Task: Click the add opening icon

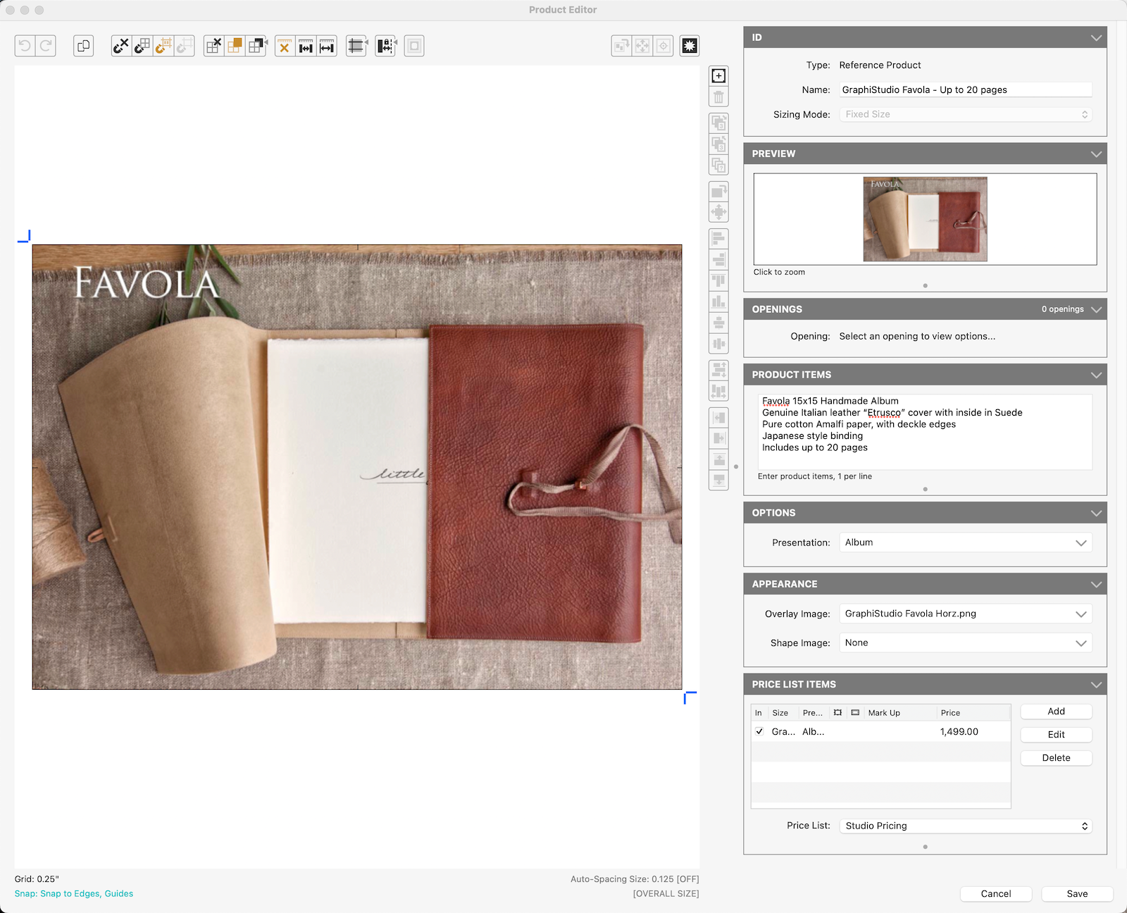Action: tap(718, 76)
